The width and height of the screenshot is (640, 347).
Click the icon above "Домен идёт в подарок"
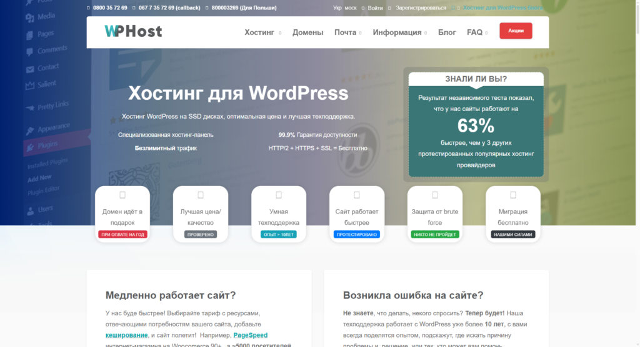pos(122,195)
